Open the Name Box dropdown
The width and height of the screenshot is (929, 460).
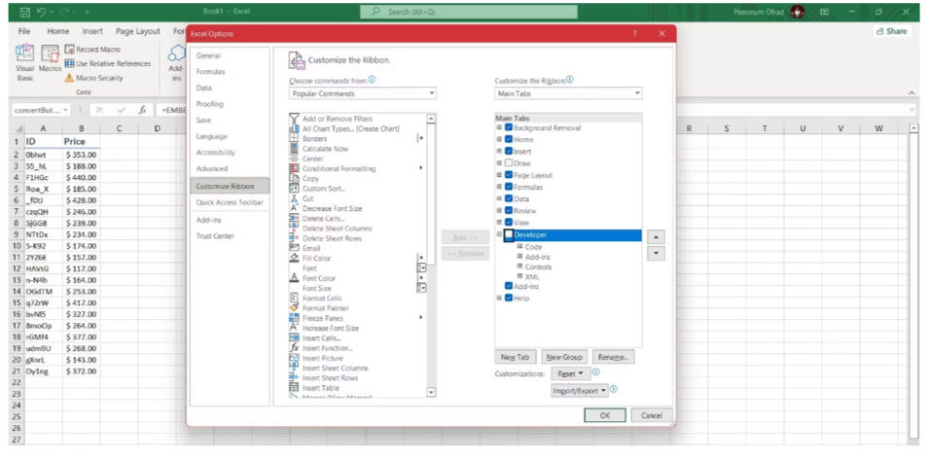click(64, 110)
